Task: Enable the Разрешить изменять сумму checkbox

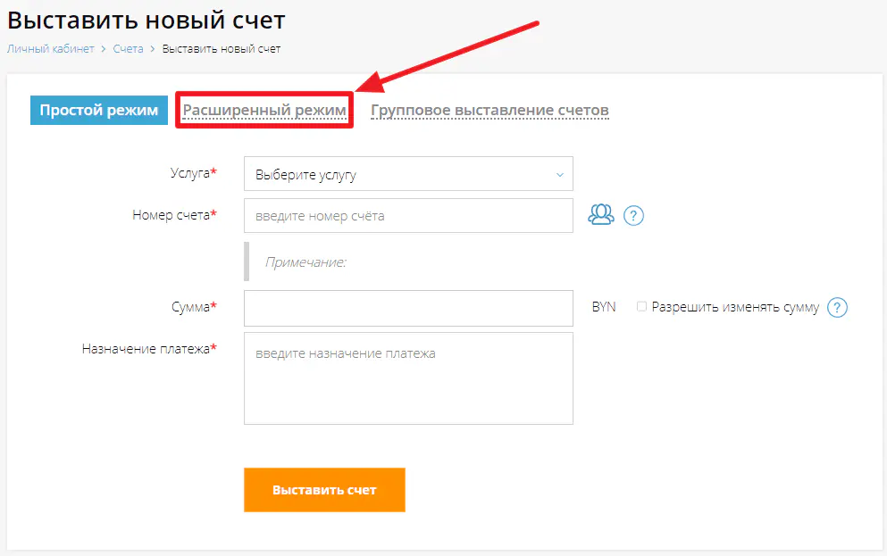Action: pos(641,307)
